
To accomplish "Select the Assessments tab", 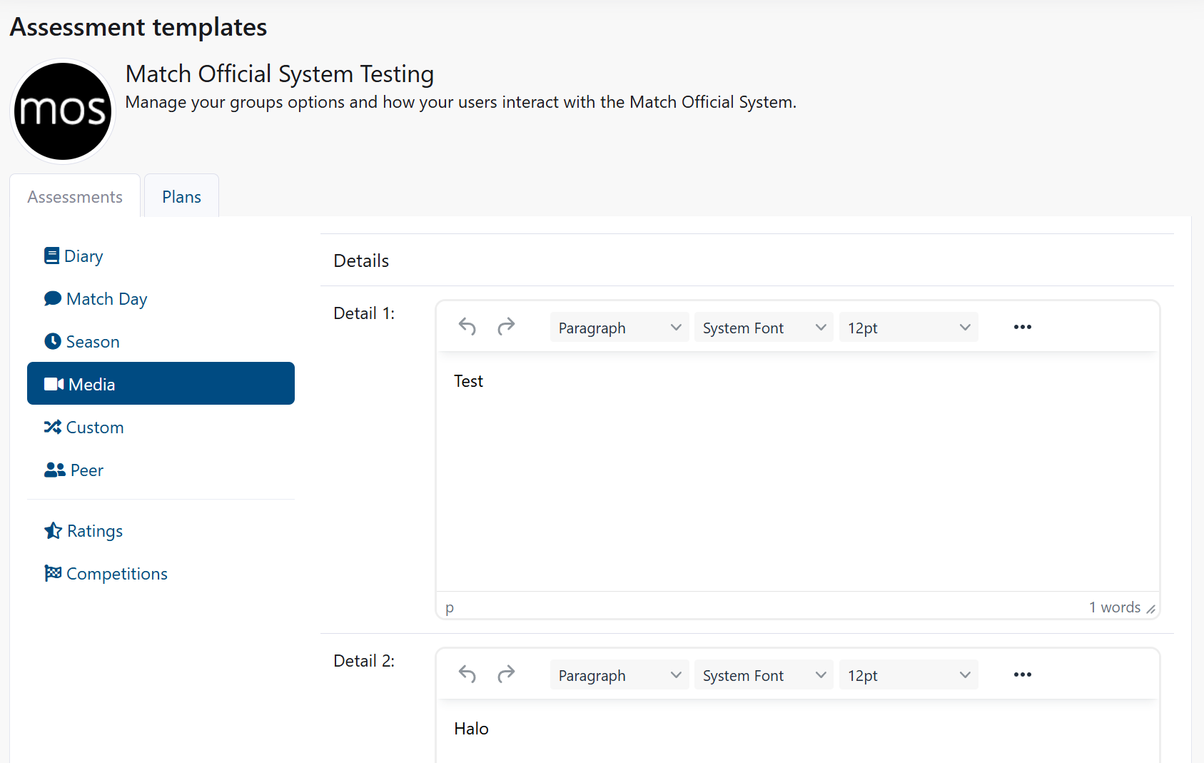I will pyautogui.click(x=74, y=196).
